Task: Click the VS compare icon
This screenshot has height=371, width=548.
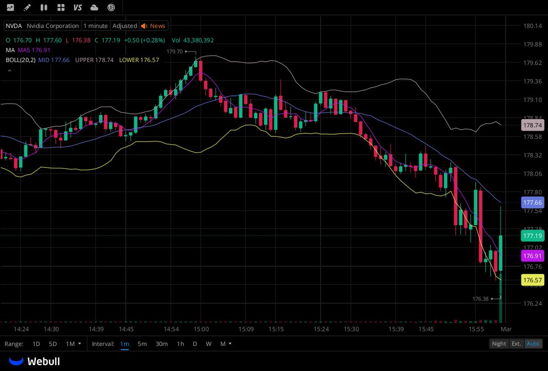Action: (x=77, y=7)
